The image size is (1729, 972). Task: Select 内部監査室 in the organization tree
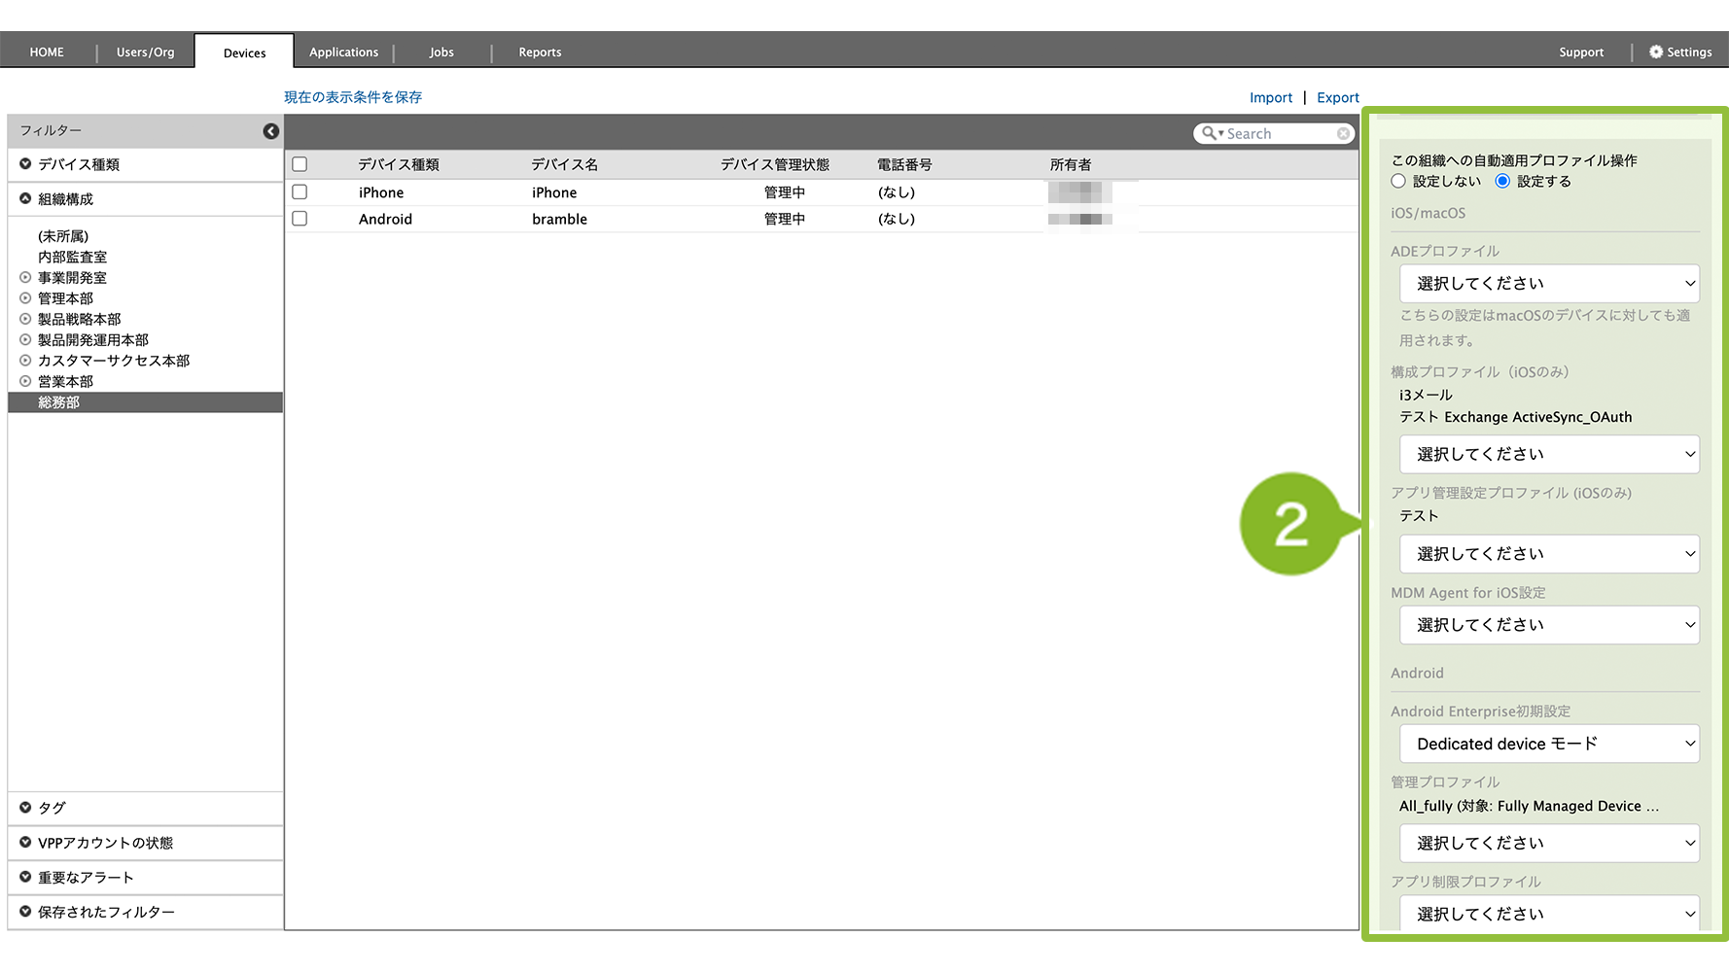[73, 258]
